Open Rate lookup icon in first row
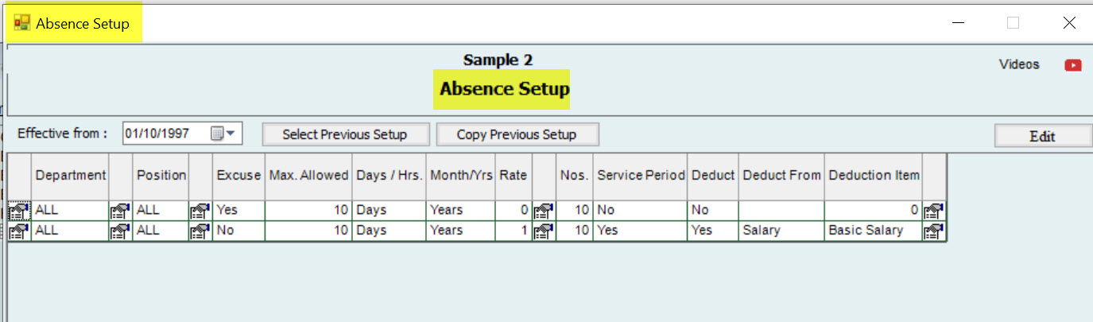Viewport: 1093px width, 322px height. (543, 211)
